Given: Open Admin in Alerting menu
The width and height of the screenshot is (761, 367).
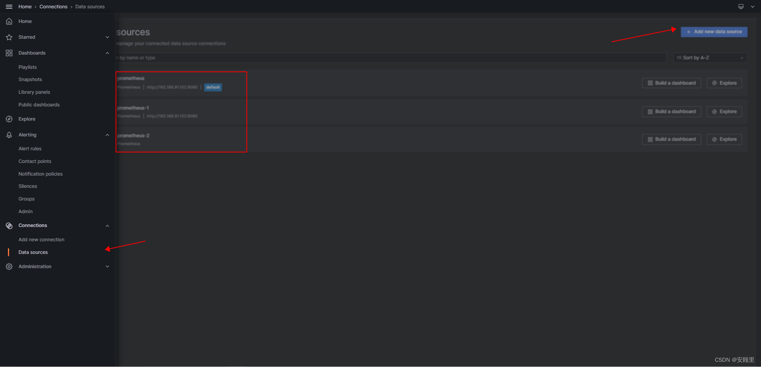Looking at the screenshot, I should pos(26,212).
